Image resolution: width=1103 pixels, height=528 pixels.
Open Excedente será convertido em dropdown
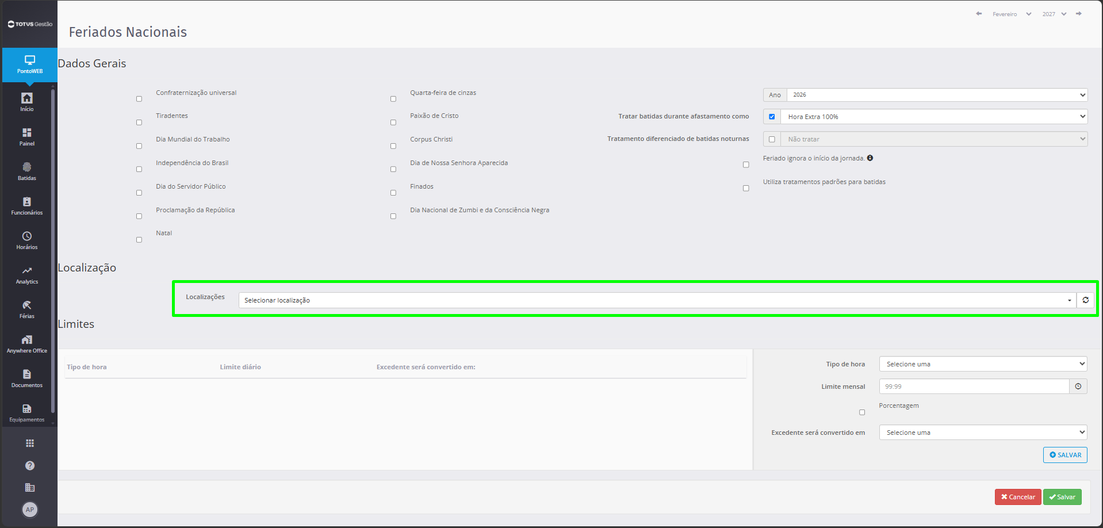983,433
